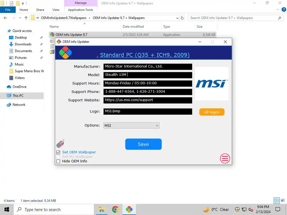
Task: Open File Explorer from the taskbar
Action: (101, 209)
